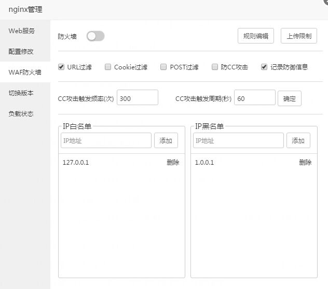The image size is (328, 289).
Task: Go to the 切换版本 tab
Action: tap(21, 93)
